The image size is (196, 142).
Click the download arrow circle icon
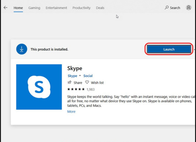(x=22, y=49)
